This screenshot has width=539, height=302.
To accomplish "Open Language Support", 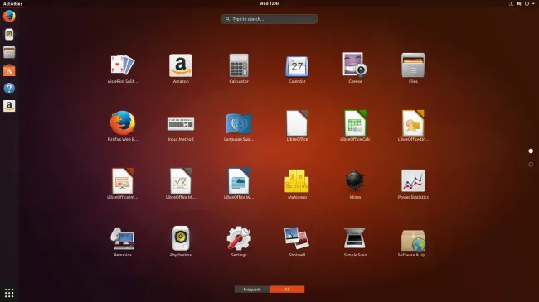I will coord(239,127).
